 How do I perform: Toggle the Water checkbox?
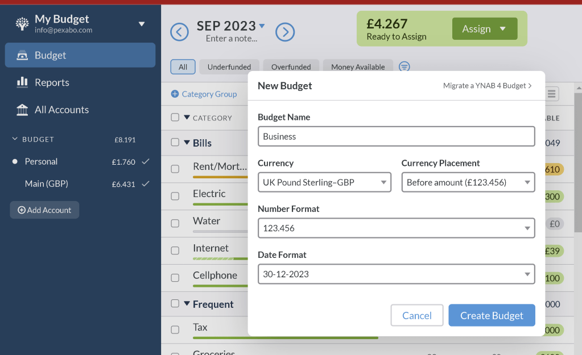coord(175,223)
